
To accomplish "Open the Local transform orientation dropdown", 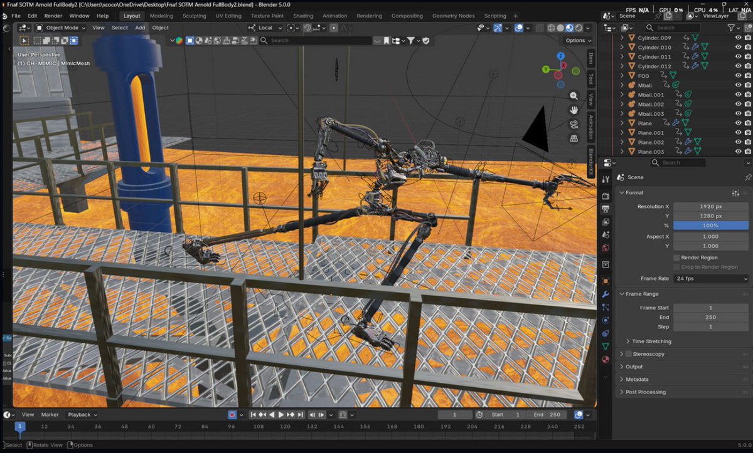I will pyautogui.click(x=265, y=28).
